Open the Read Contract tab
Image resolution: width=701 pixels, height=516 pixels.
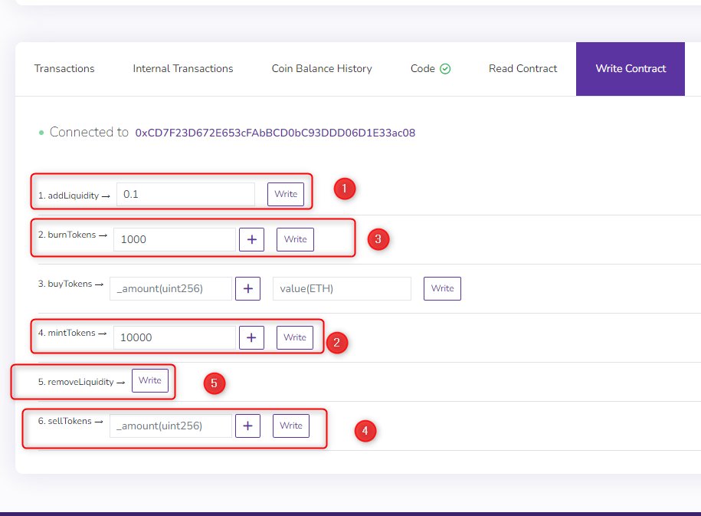pos(522,68)
